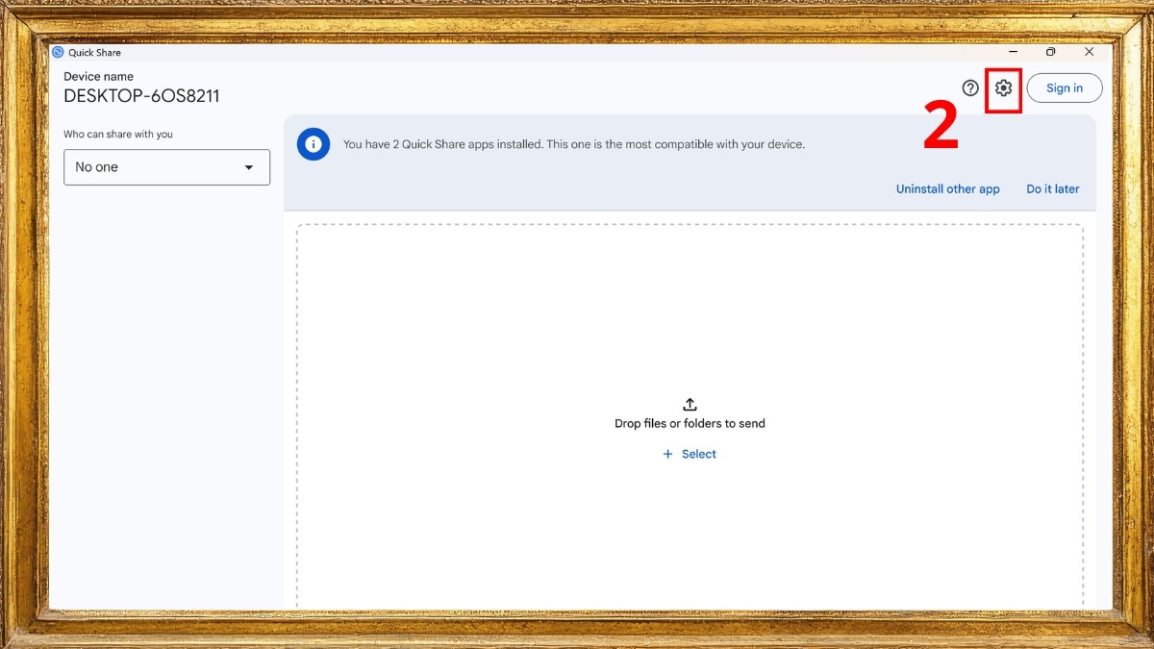Click the 'Drop files or folders to send' text

(x=690, y=423)
